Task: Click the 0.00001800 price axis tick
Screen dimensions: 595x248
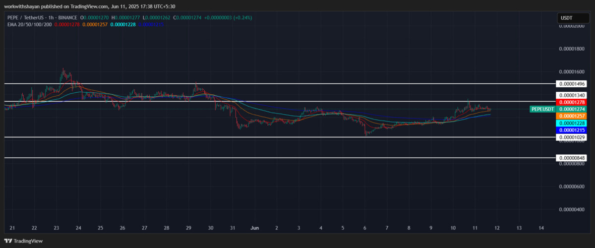Action: (572, 49)
